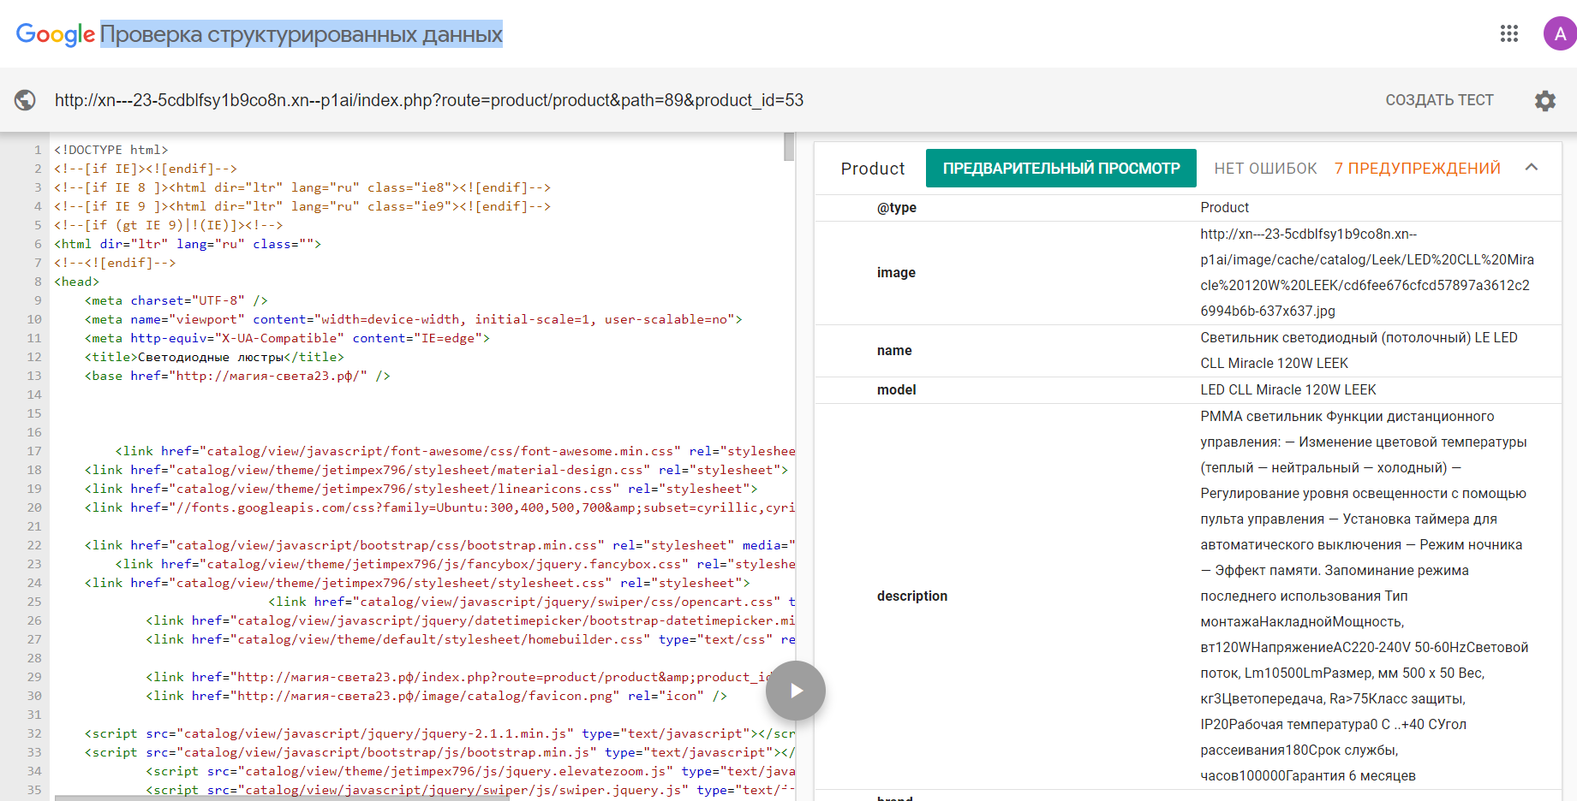This screenshot has height=801, width=1577.
Task: Select the 7 ПРЕДУПРЕЖДЕНИЙ warnings label
Action: [1418, 169]
